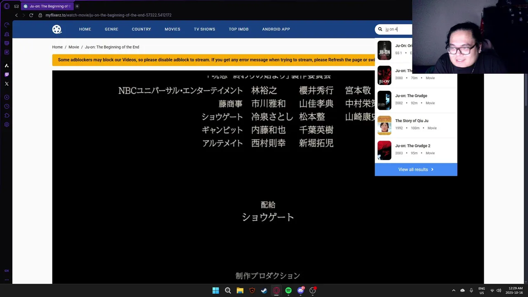
Task: Open the GX Corner gamepad icon
Action: tap(16, 6)
